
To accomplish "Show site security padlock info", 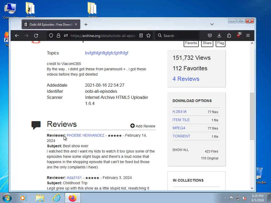I will (x=58, y=36).
